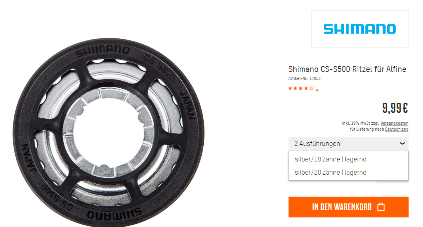The width and height of the screenshot is (423, 227).
Task: Open the review count link next to stars
Action: (x=317, y=88)
